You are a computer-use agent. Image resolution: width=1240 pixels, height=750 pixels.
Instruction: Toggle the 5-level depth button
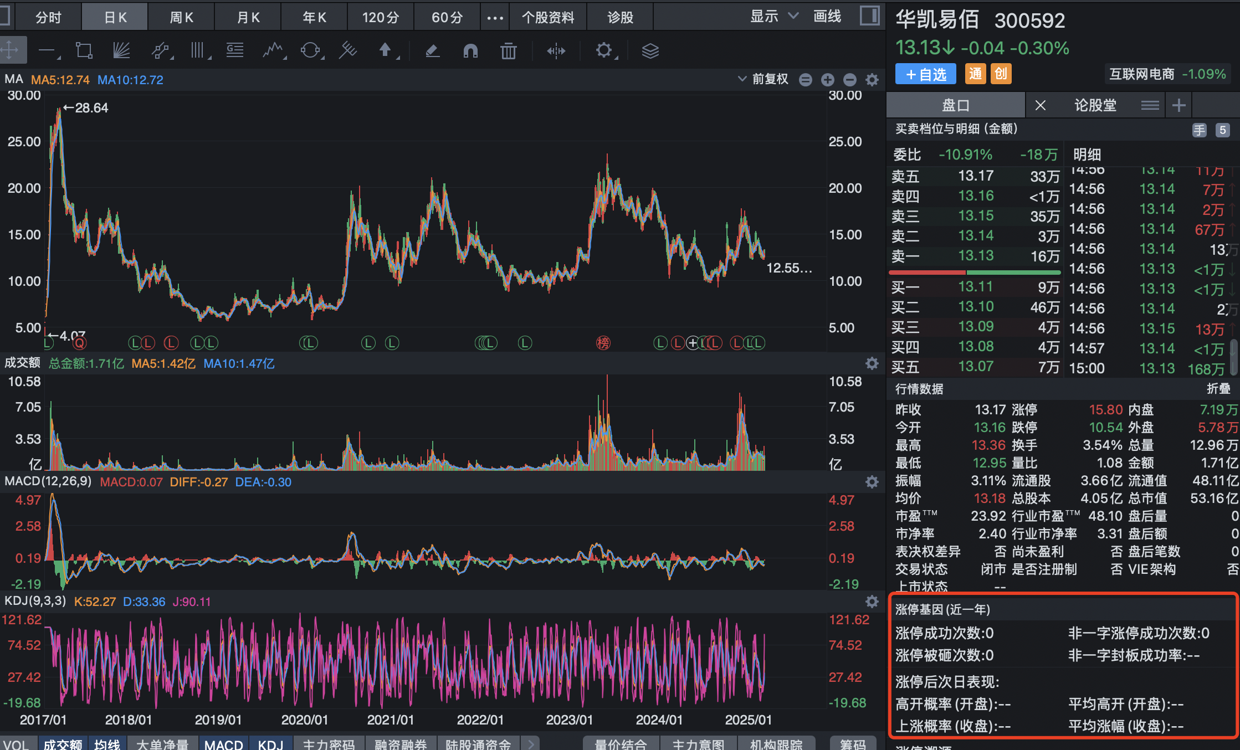(1223, 130)
